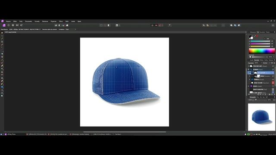Select the HAT COLOUR layer
The height and width of the screenshot is (155, 276).
261,73
